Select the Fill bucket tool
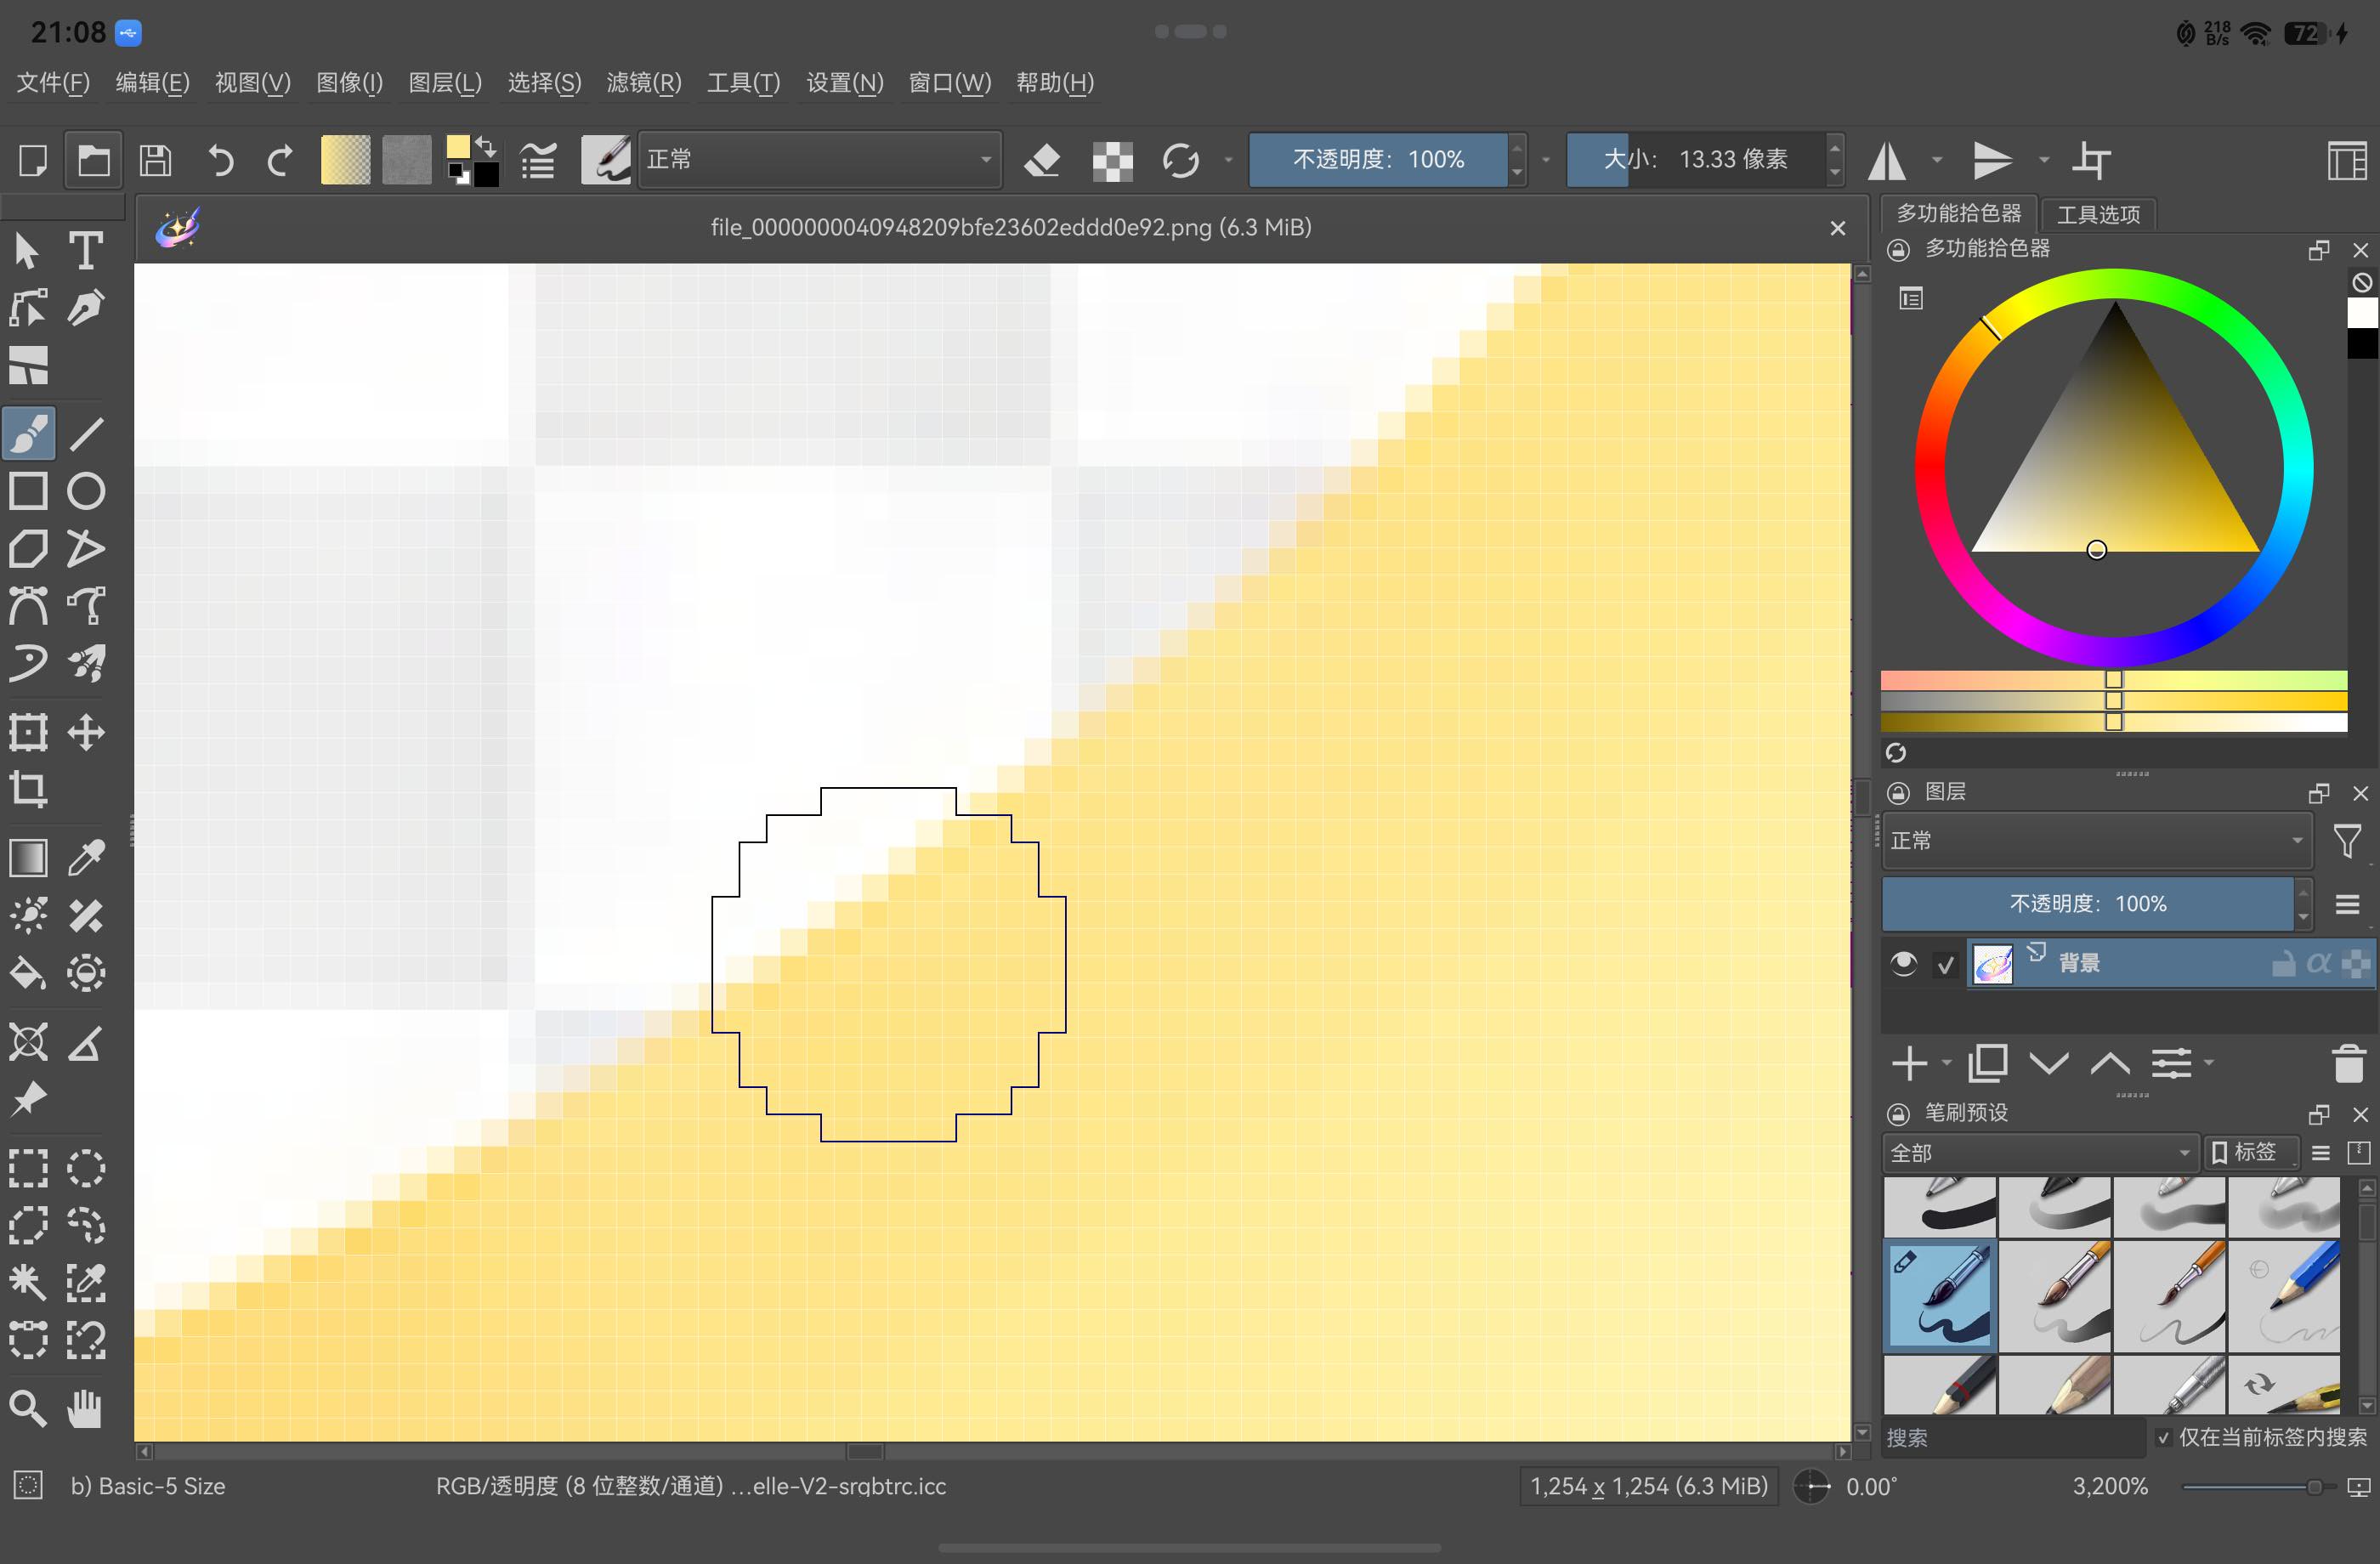The height and width of the screenshot is (1564, 2380). coord(28,973)
